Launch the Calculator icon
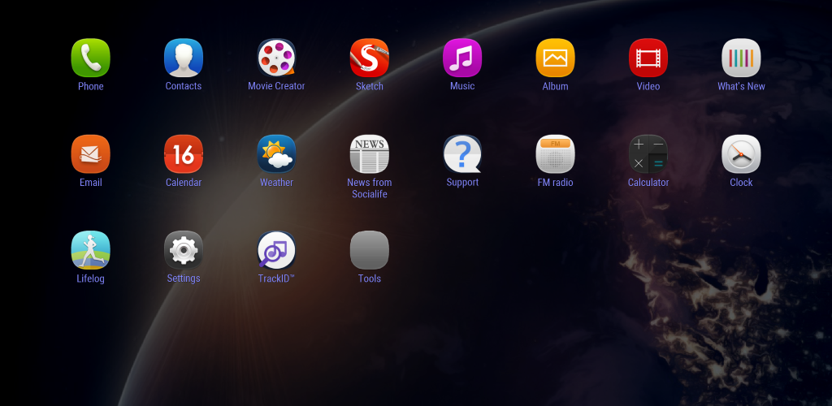Image resolution: width=832 pixels, height=406 pixels. point(648,153)
